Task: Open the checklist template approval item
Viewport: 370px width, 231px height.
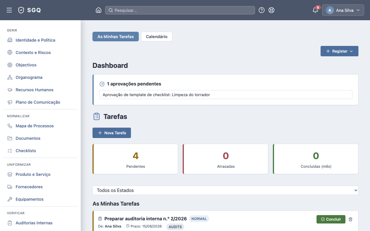Action: (226, 95)
